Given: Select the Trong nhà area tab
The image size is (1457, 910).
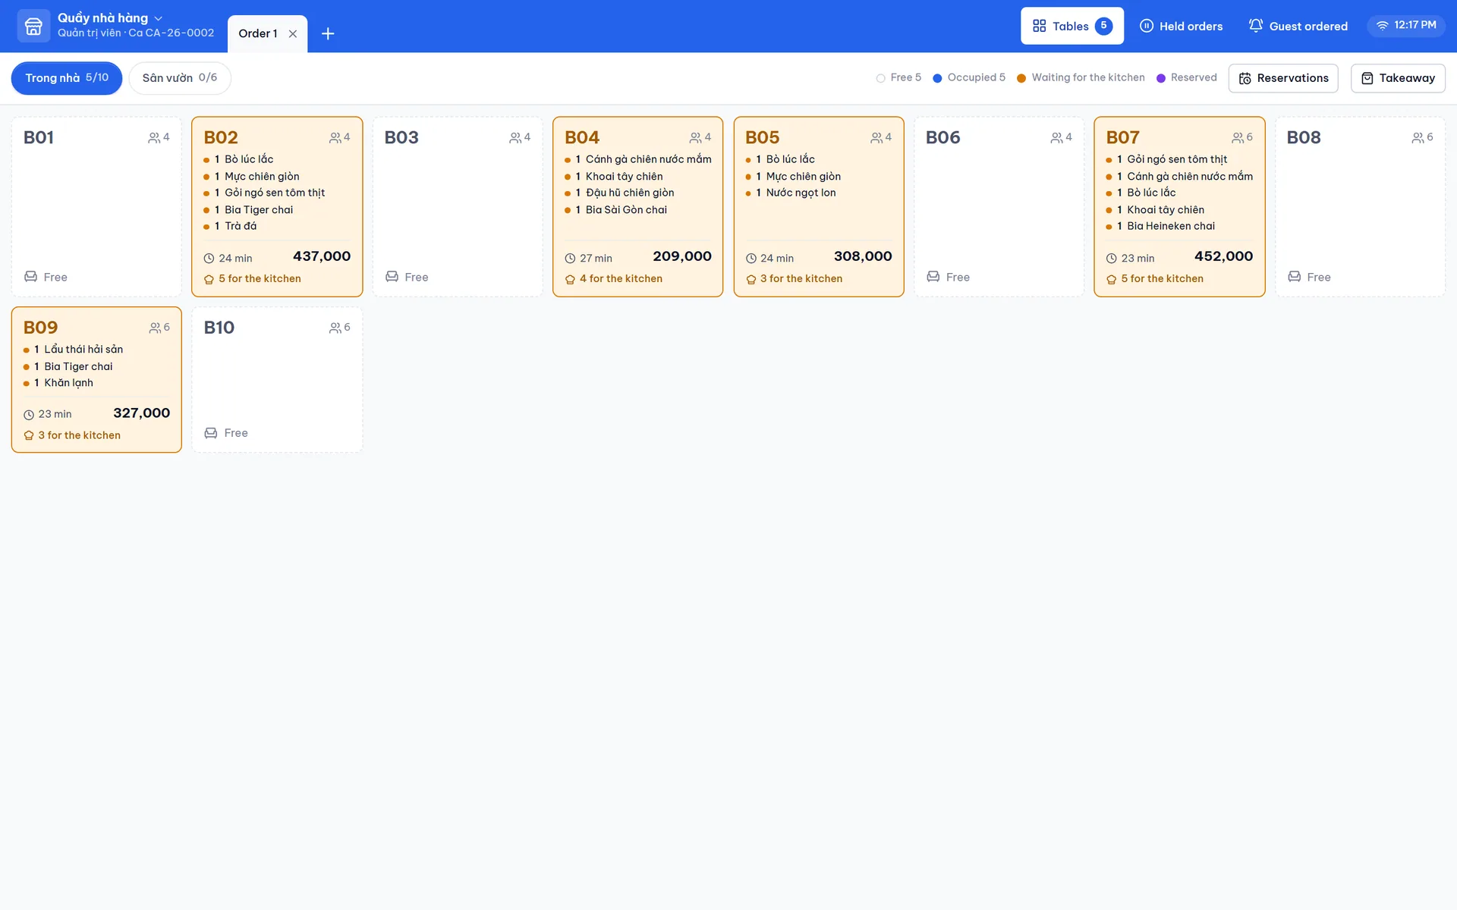Looking at the screenshot, I should (67, 78).
